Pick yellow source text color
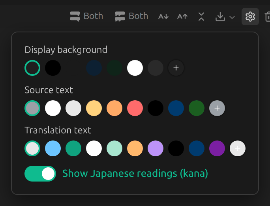 (94, 108)
